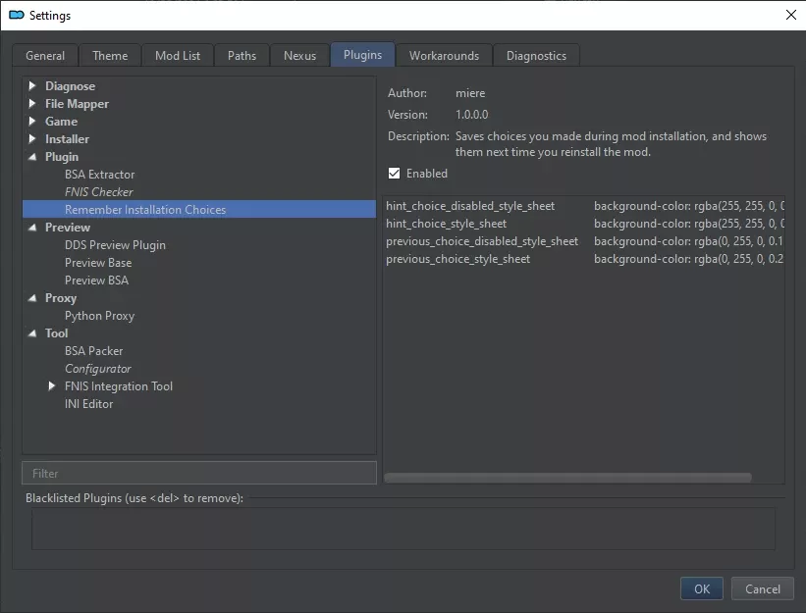
Task: Select Configurator tool
Action: [x=97, y=369]
